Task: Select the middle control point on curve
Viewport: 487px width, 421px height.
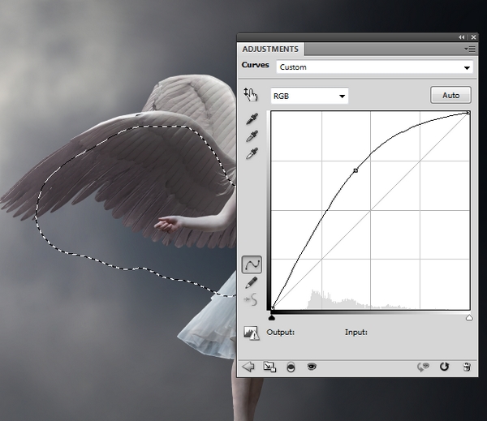Action: [356, 170]
